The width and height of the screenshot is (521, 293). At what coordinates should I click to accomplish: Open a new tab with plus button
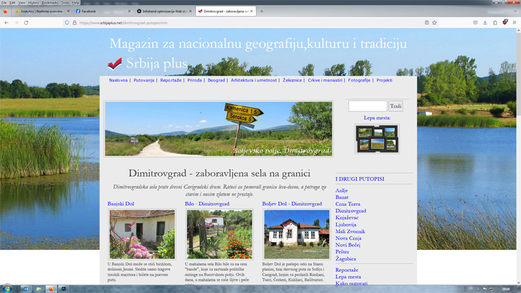tap(262, 11)
